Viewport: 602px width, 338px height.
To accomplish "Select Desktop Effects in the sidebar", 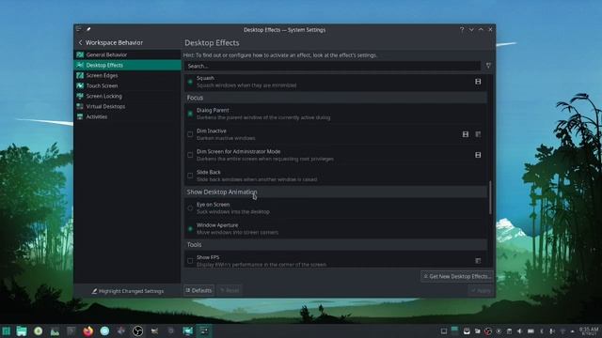I will point(127,65).
